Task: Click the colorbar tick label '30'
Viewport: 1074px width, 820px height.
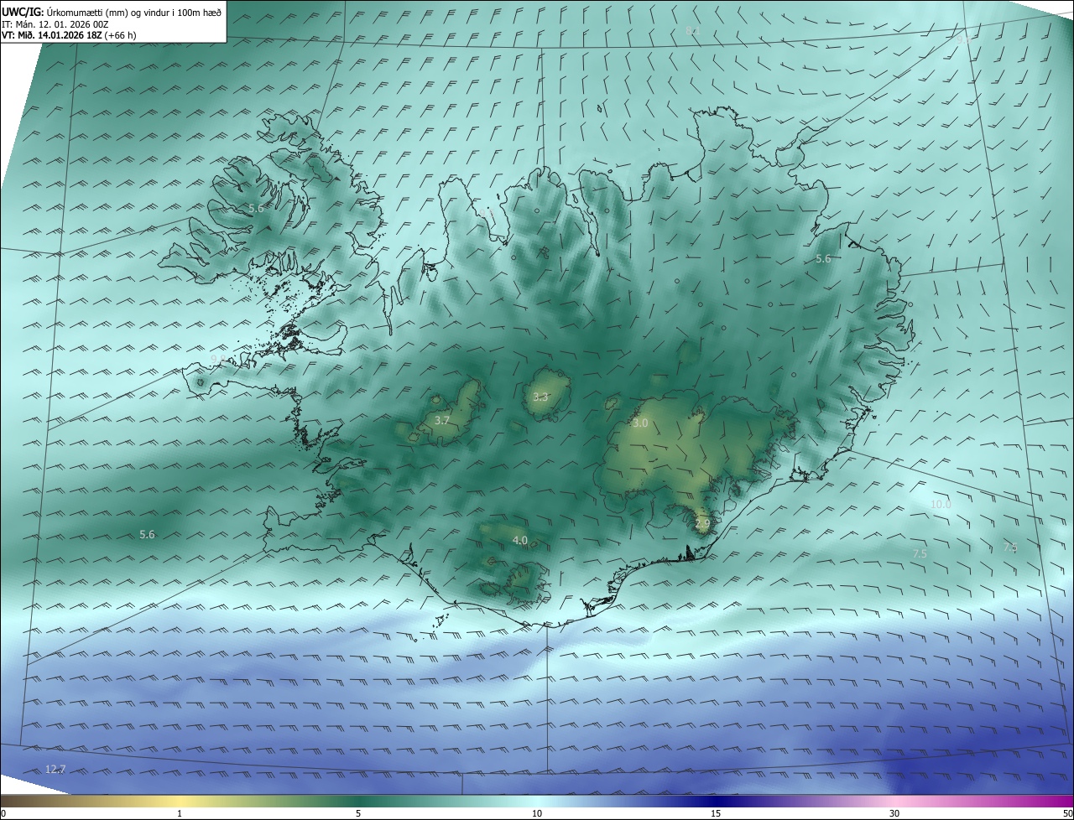Action: point(894,813)
